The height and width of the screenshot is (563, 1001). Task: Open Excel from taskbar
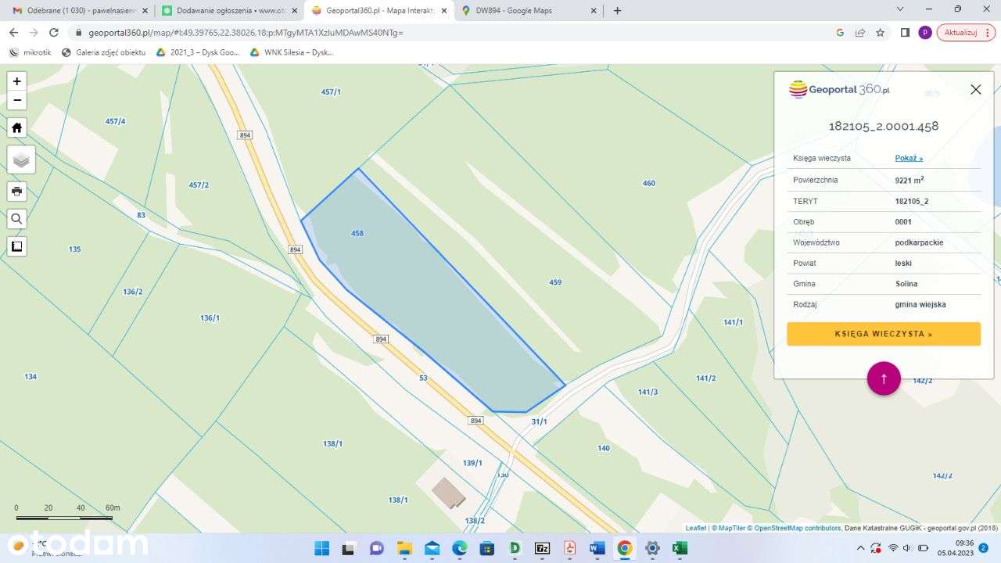680,548
